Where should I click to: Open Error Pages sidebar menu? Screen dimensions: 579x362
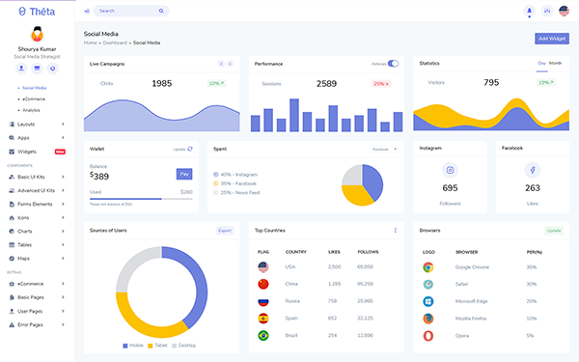[37, 324]
